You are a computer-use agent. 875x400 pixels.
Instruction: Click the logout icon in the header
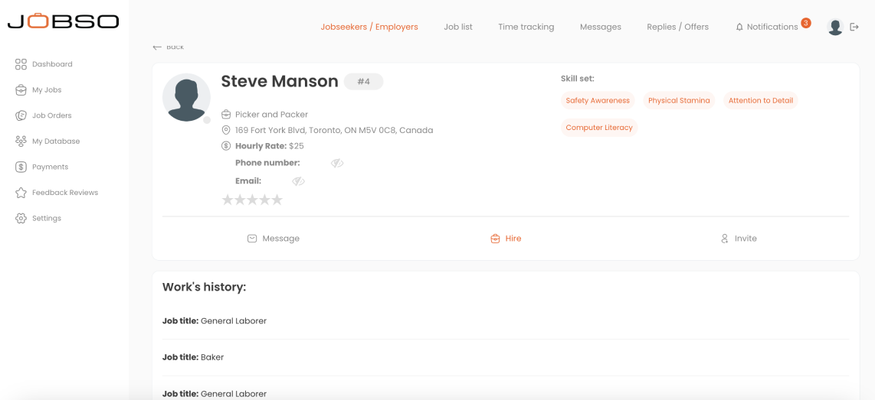[x=854, y=27]
